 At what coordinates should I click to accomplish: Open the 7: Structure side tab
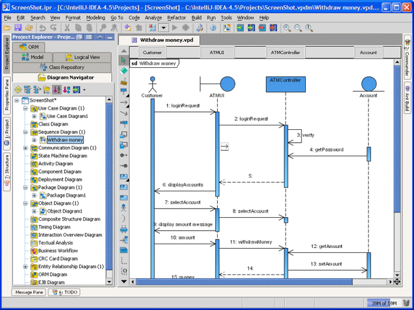pos(7,171)
